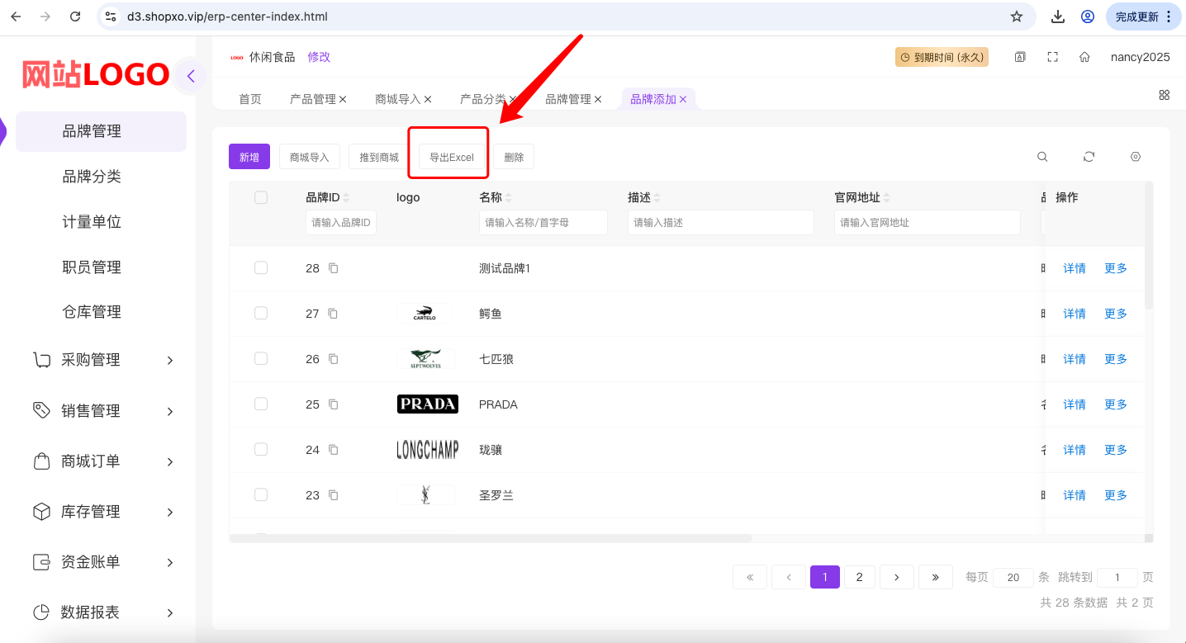Sort by 名称 column
The height and width of the screenshot is (643, 1186).
click(x=508, y=198)
